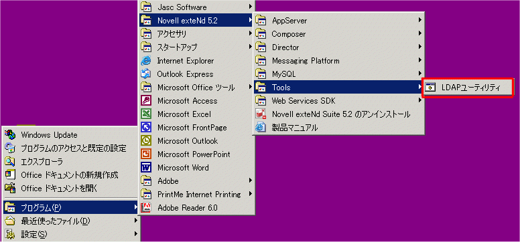Open Office ドキュメントの新規作成 entry
520x242 pixels.
71,174
